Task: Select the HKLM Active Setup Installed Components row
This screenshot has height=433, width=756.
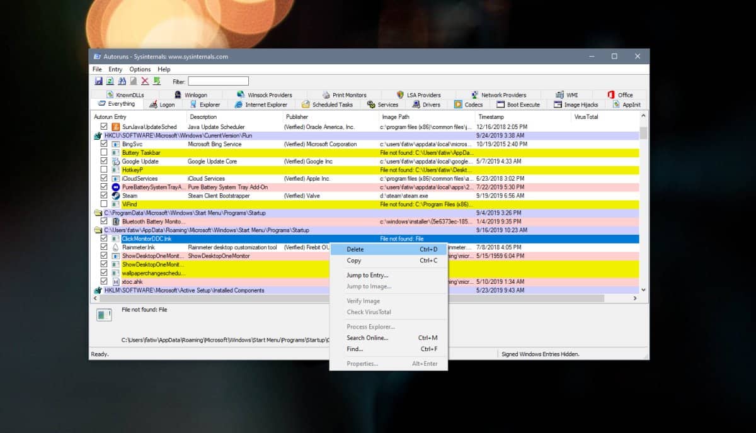Action: pos(176,290)
